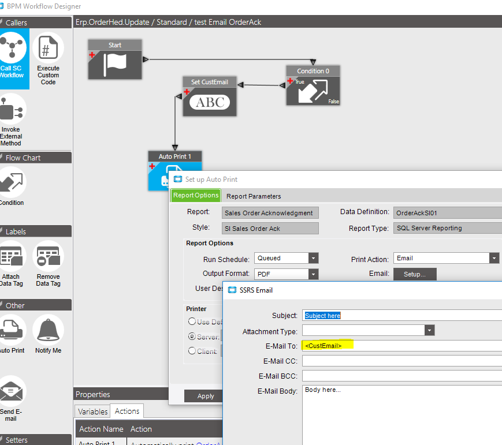Screen dimensions: 502x445
Task: Select the Auto Print 1 node
Action: 175,170
